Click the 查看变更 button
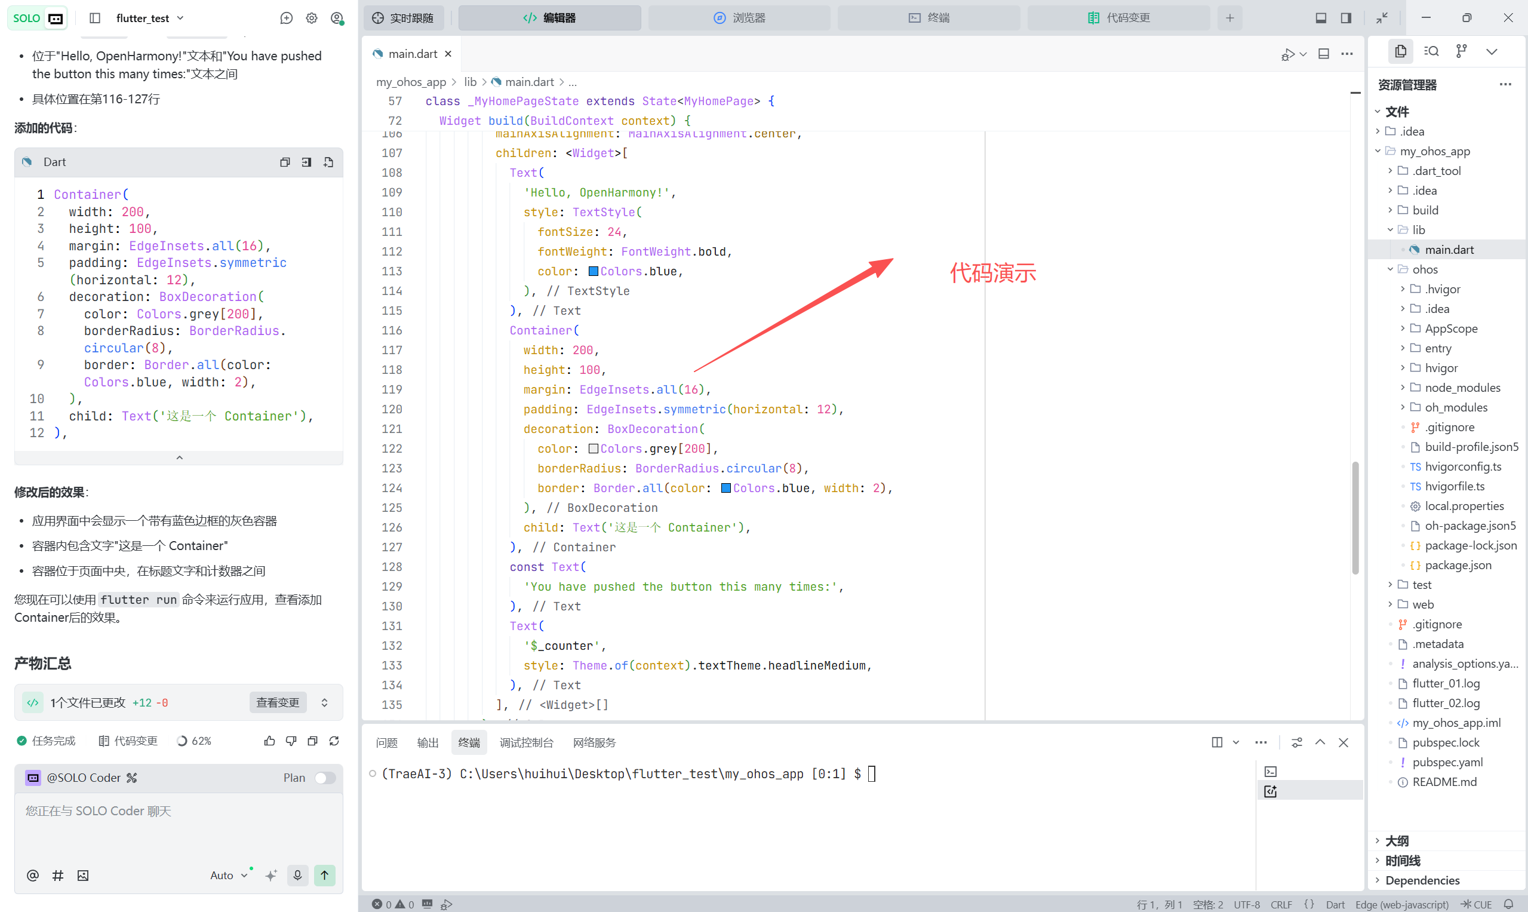This screenshot has width=1528, height=912. pyautogui.click(x=278, y=702)
